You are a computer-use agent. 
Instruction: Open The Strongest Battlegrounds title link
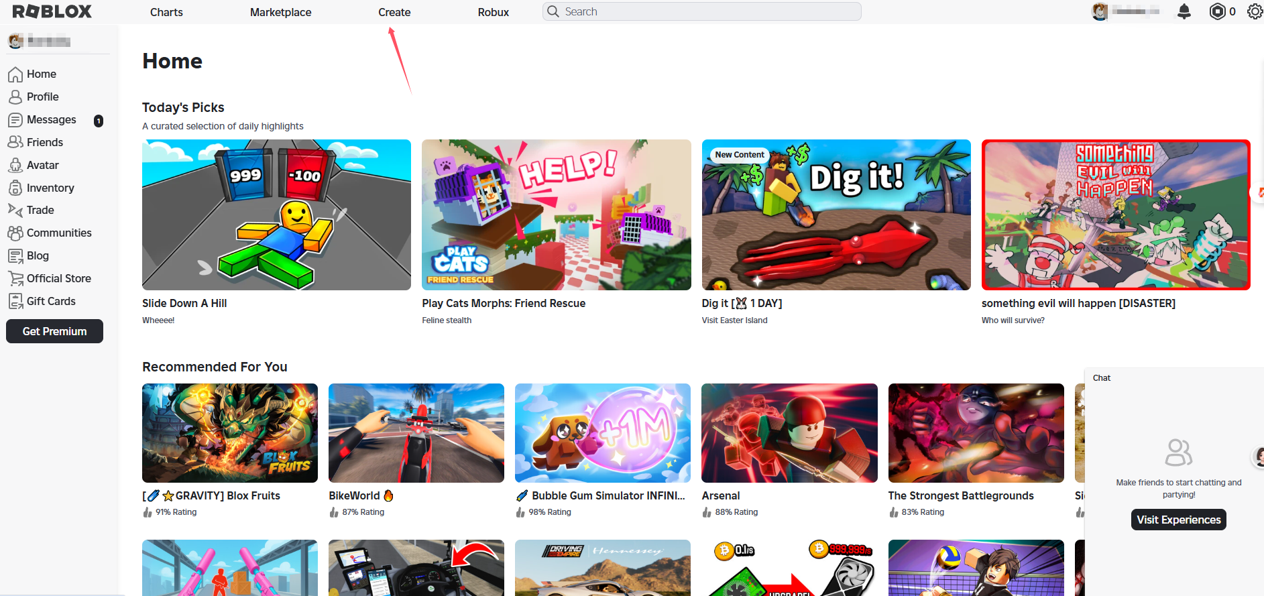coord(960,495)
